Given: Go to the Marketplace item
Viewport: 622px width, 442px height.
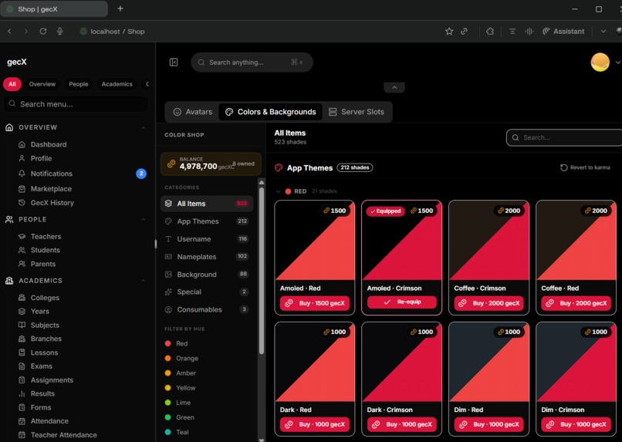Looking at the screenshot, I should point(51,189).
